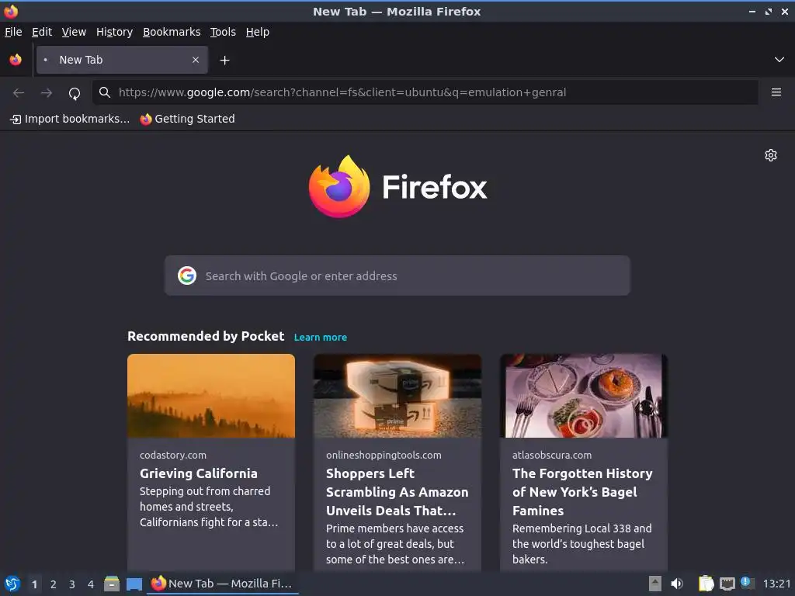795x596 pixels.
Task: Open bagel famines article thumbnail
Action: point(584,396)
